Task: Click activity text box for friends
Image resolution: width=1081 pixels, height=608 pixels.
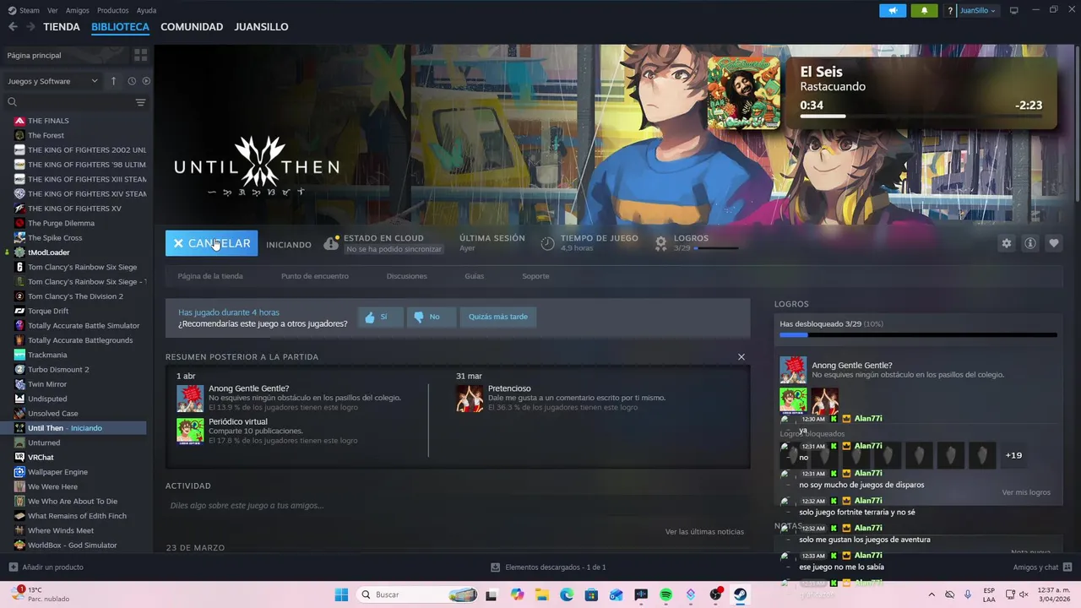Action: 457,506
